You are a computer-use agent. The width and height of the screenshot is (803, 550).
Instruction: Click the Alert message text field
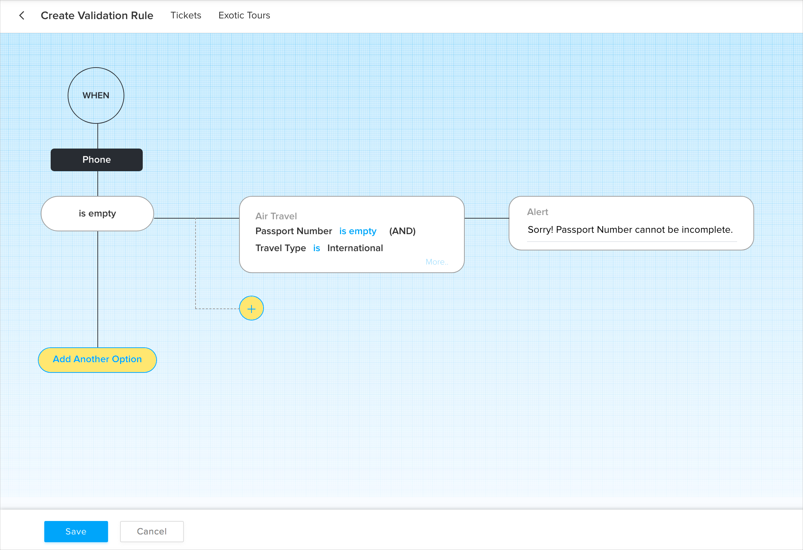click(630, 230)
